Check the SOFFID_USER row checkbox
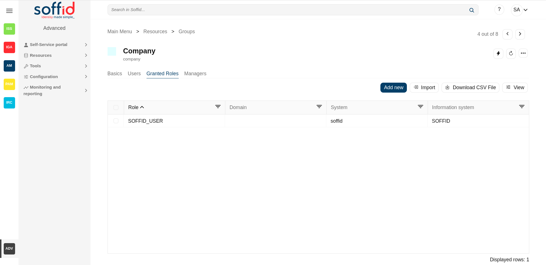The height and width of the screenshot is (265, 546). coord(116,121)
